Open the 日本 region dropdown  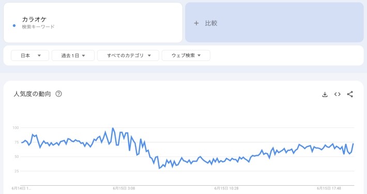[30, 55]
